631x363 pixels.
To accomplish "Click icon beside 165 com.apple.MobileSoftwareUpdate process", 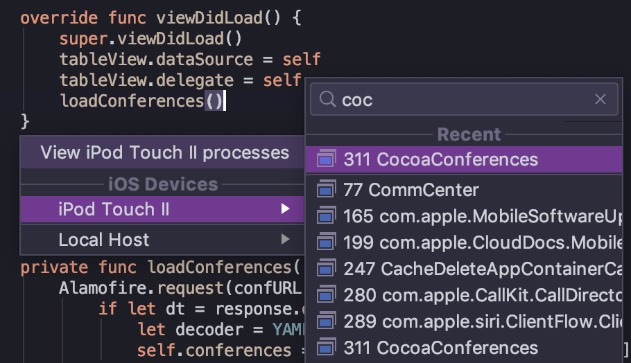I will [x=326, y=216].
